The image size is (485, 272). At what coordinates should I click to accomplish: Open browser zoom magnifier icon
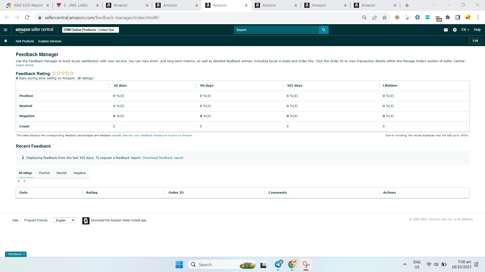[x=364, y=17]
